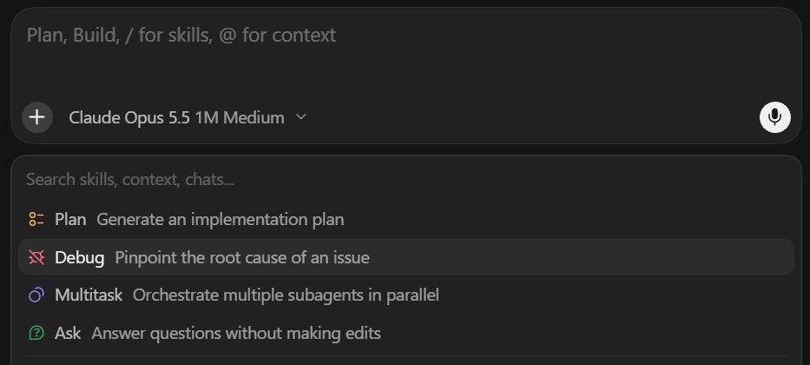
Task: Click the Multitask overlapping circles icon
Action: pos(36,295)
